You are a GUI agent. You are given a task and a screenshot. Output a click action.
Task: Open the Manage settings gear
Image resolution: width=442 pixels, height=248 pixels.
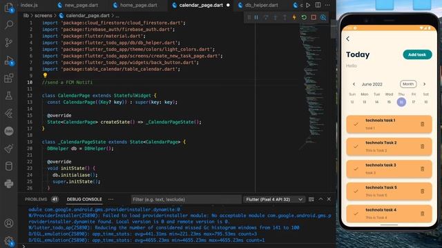[x=9, y=241]
